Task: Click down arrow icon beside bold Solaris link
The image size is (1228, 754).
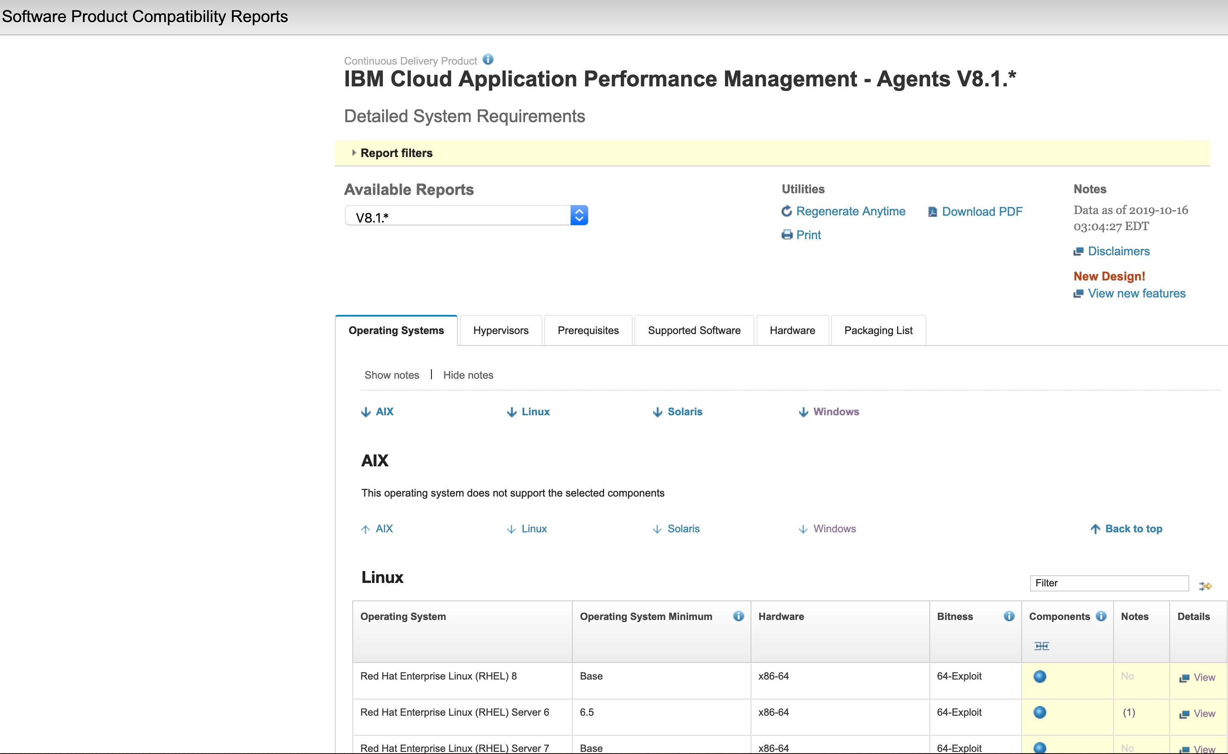Action: pyautogui.click(x=658, y=412)
